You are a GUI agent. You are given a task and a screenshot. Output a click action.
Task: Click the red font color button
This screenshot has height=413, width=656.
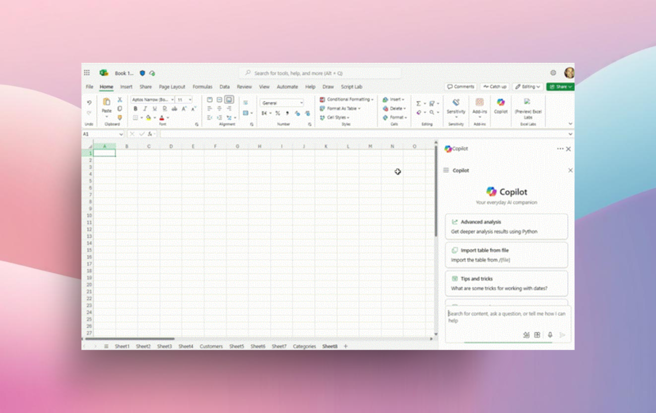coord(161,118)
